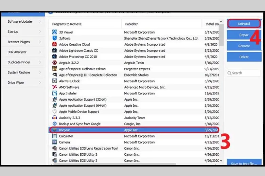Click the Backup and Sync from Google icon
This screenshot has height=176, width=265.
coord(54,124)
